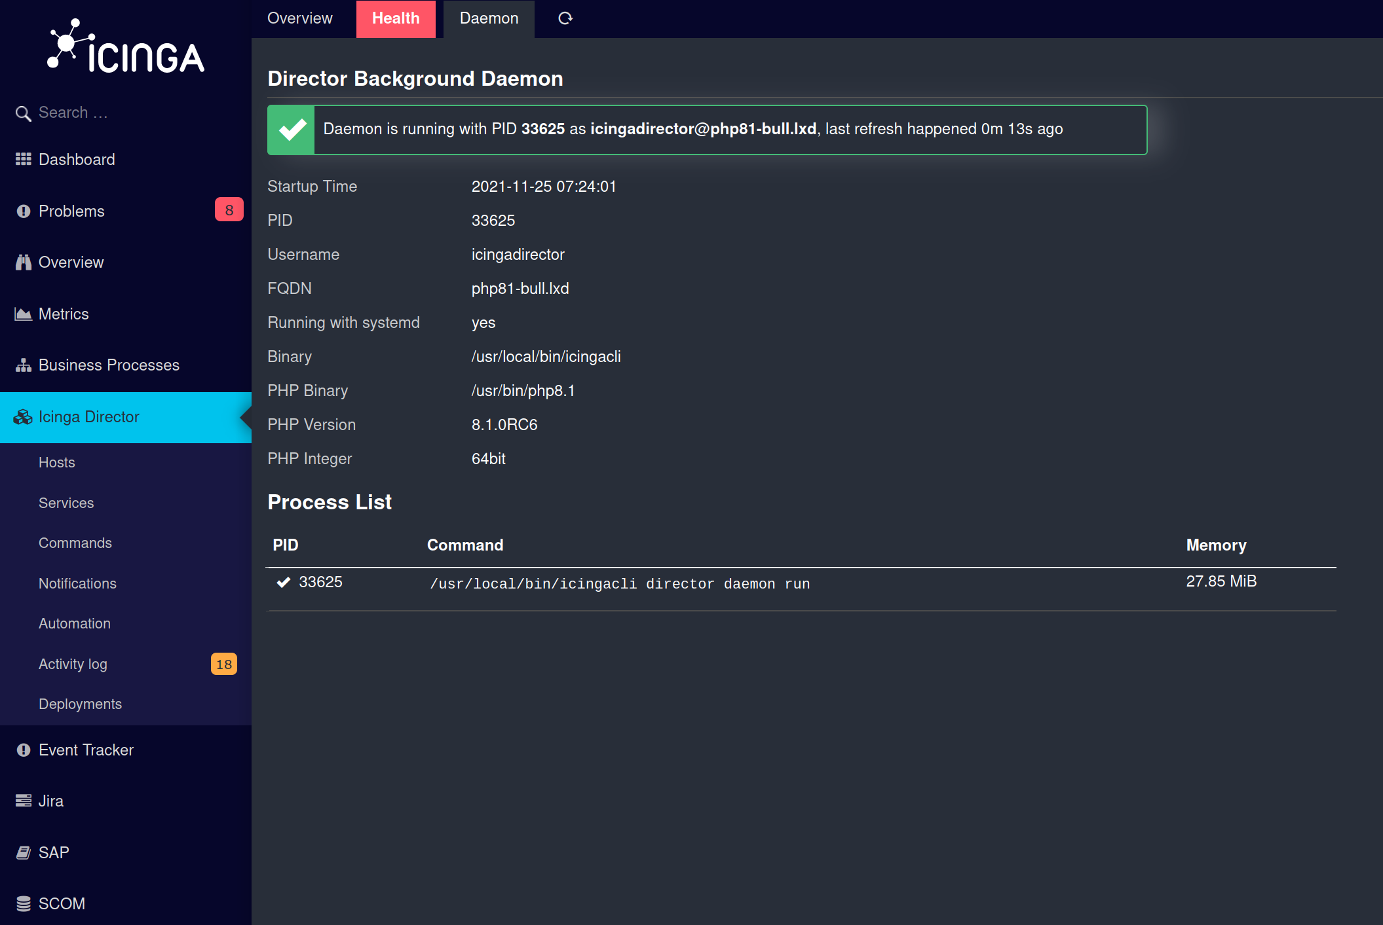Open Notifications in the Director submenu

77,583
